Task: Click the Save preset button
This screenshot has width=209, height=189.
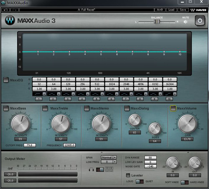Action: (x=183, y=10)
